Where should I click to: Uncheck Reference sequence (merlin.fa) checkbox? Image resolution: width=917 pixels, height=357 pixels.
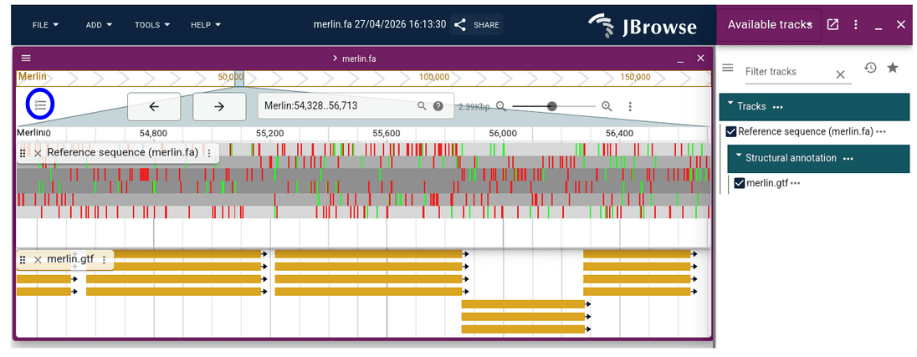tap(731, 131)
